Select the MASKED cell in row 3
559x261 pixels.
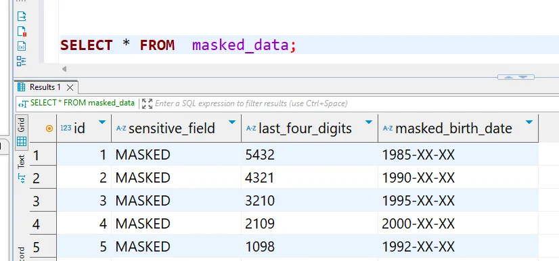pyautogui.click(x=177, y=200)
